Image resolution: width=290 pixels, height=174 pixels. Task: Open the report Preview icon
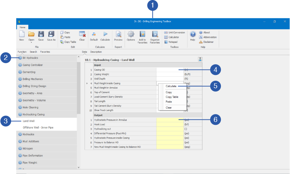pos(118,34)
